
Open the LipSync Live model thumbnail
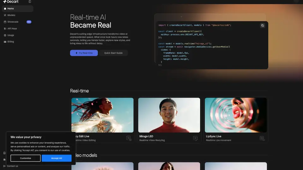pyautogui.click(x=236, y=115)
